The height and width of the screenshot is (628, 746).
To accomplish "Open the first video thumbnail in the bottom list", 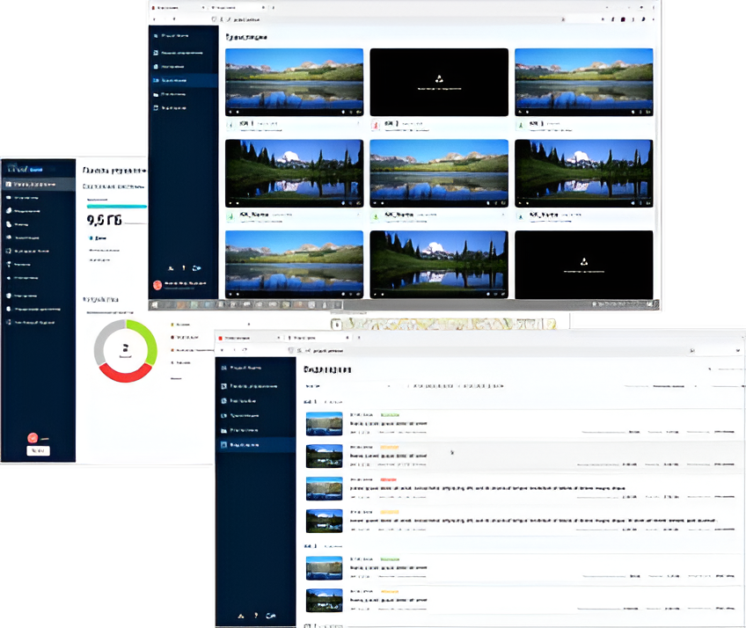I will 324,423.
